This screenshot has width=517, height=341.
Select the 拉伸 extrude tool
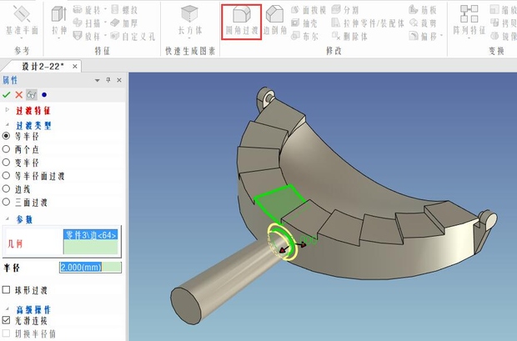[59, 21]
